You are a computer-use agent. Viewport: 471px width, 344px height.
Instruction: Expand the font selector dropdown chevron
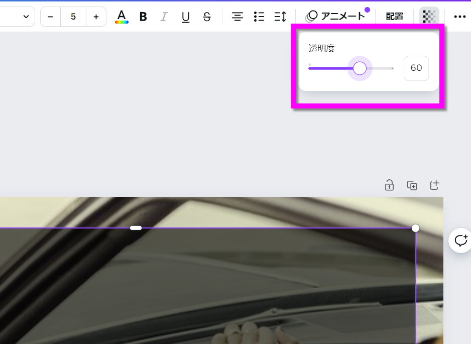tap(26, 17)
